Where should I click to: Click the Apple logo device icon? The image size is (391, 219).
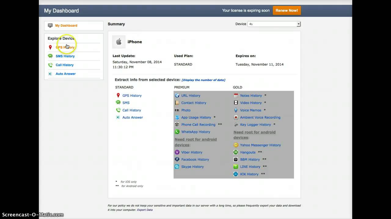[x=119, y=42]
